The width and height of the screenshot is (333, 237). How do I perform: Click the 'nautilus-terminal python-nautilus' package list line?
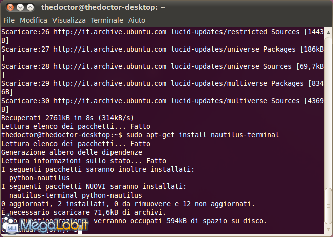click(76, 195)
